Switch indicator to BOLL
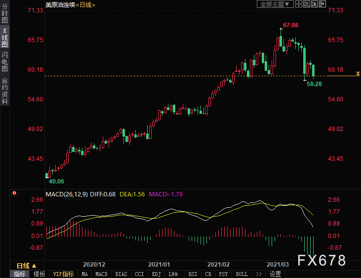Screen dimensions: 361x278 click(241, 274)
